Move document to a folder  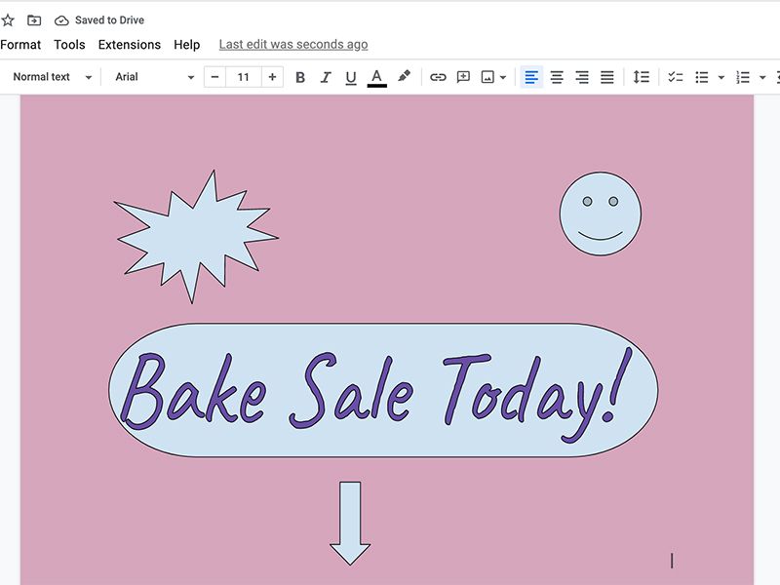tap(33, 19)
